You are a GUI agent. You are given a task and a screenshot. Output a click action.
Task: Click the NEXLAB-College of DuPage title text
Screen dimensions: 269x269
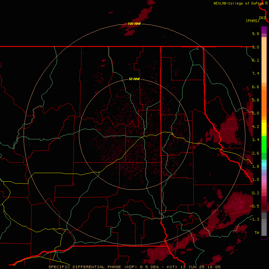click(x=239, y=3)
